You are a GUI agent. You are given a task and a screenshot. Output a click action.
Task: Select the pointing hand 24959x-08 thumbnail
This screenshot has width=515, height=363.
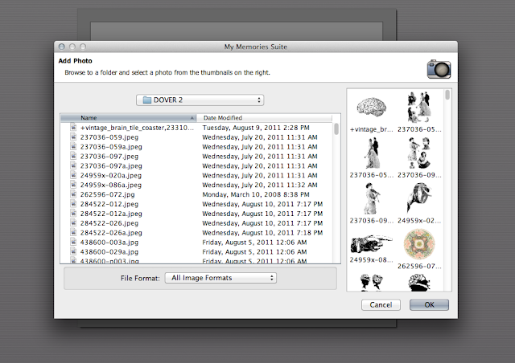tap(372, 243)
